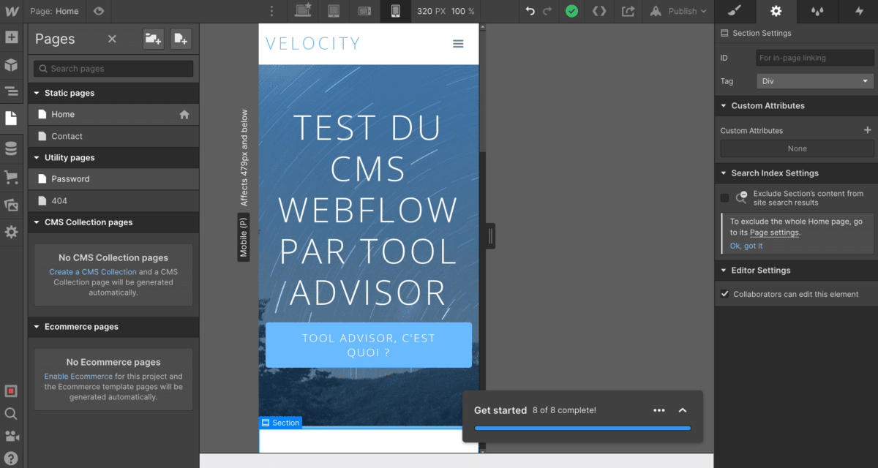Open the Publish dropdown
Image resolution: width=878 pixels, height=468 pixels.
tap(678, 11)
